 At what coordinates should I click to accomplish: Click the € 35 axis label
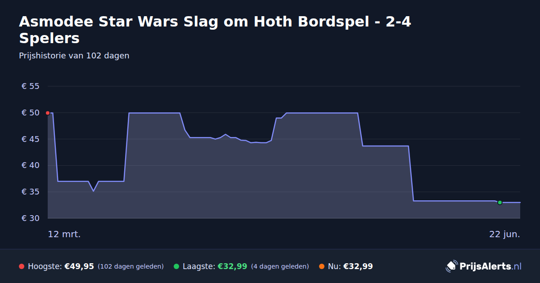click(x=31, y=192)
